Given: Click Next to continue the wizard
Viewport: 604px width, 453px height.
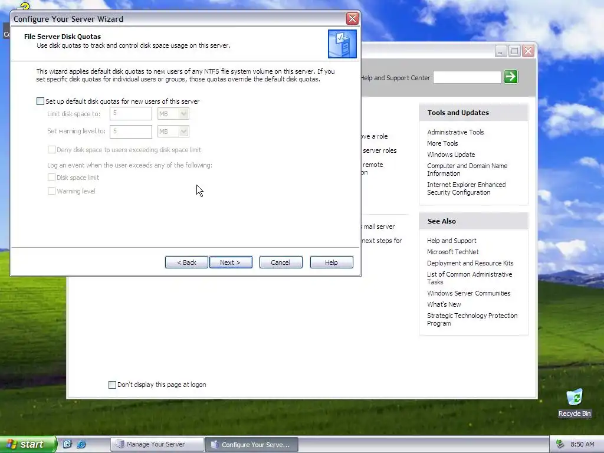Looking at the screenshot, I should tap(231, 262).
